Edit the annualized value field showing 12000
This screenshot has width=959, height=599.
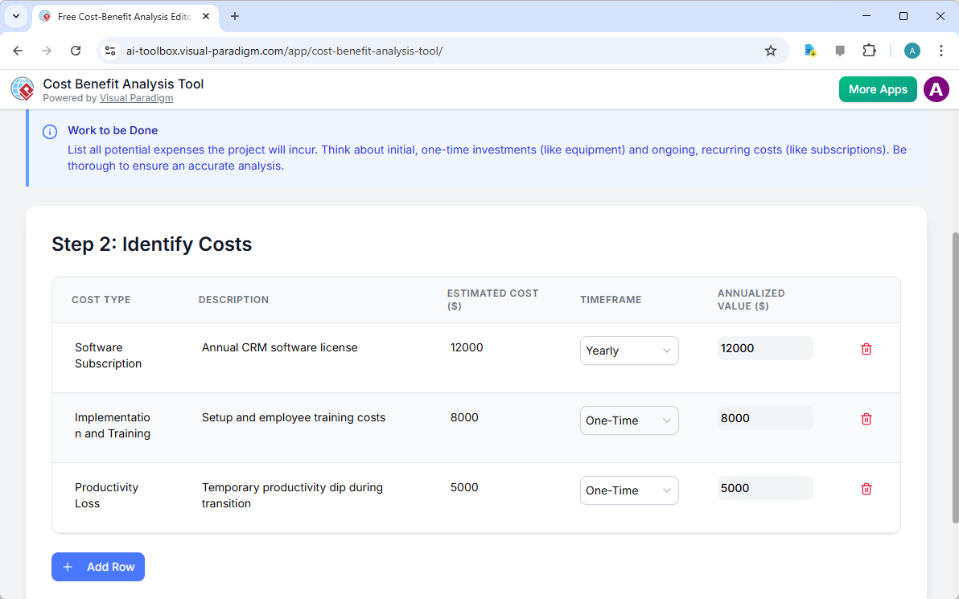tap(764, 348)
